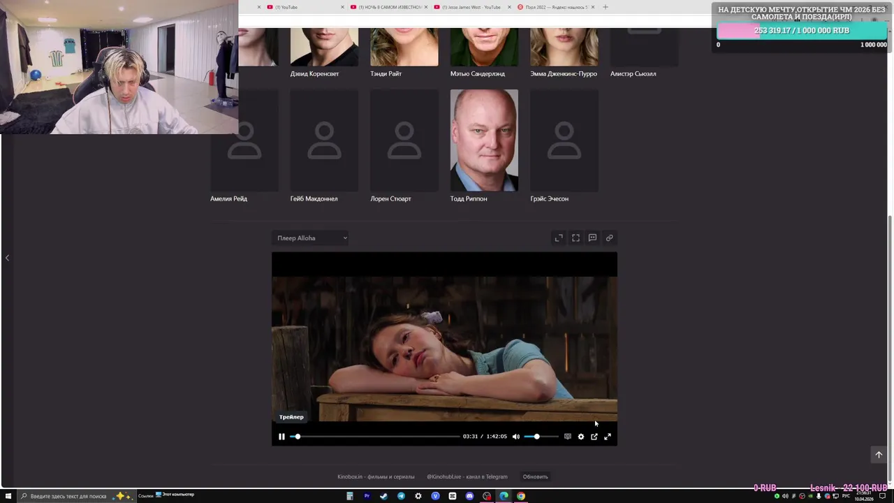
Task: Click the 'Трейлер' button on the video
Action: [291, 417]
